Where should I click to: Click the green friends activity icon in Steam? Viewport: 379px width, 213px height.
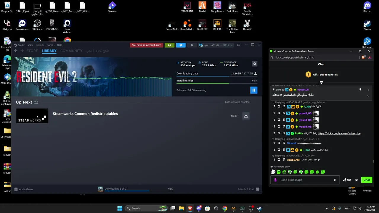[169, 45]
